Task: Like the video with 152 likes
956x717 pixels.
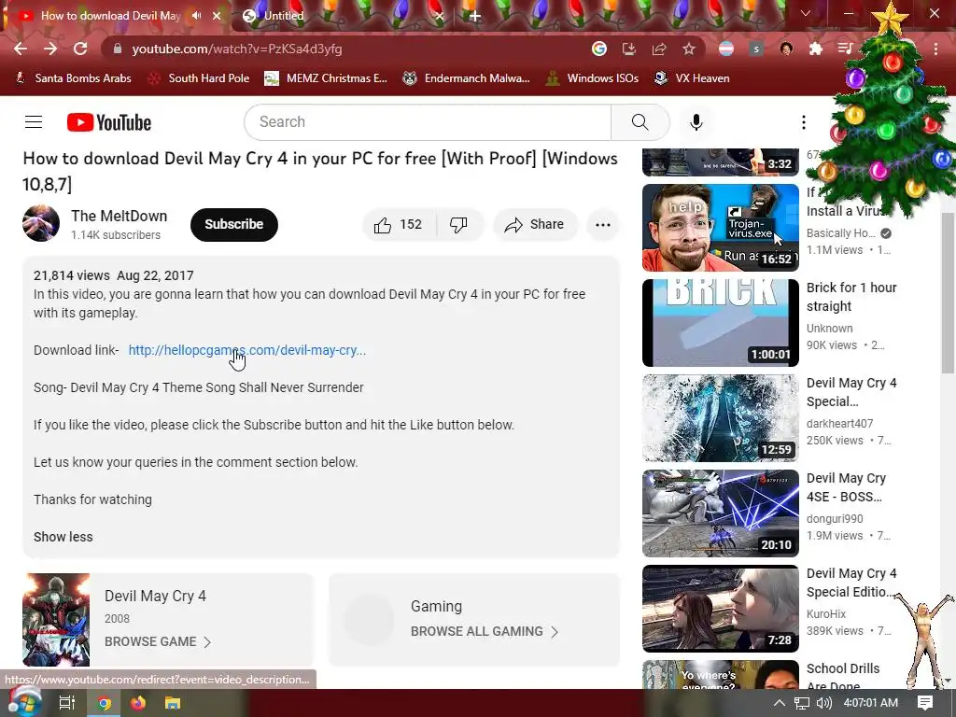Action: tap(399, 224)
